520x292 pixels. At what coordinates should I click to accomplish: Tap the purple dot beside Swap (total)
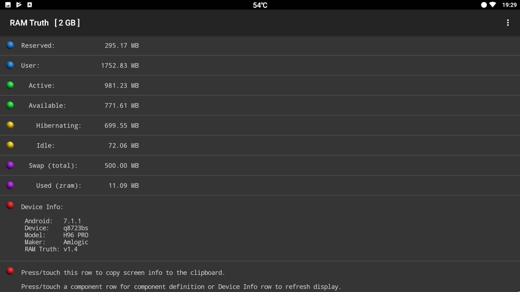point(10,165)
